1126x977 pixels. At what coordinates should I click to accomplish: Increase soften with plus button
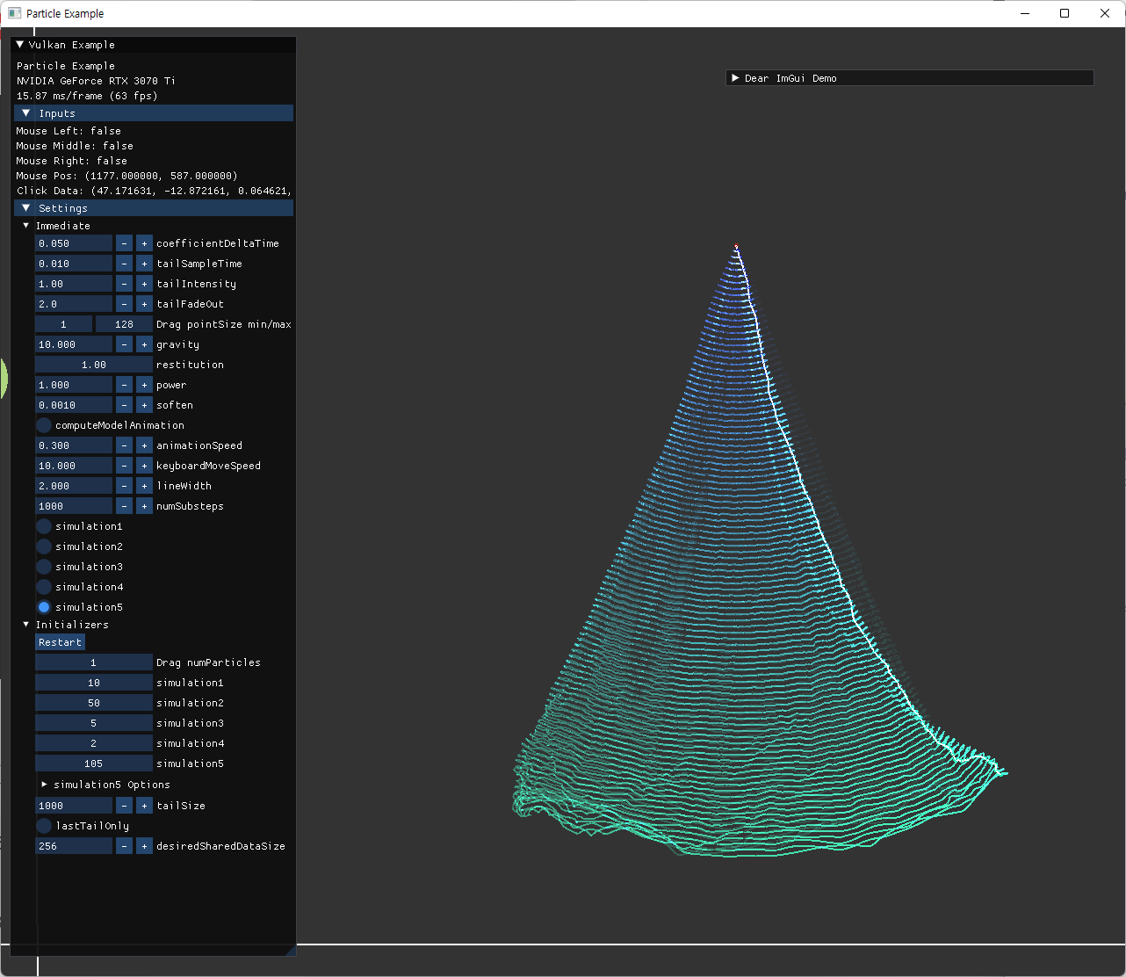pos(144,405)
